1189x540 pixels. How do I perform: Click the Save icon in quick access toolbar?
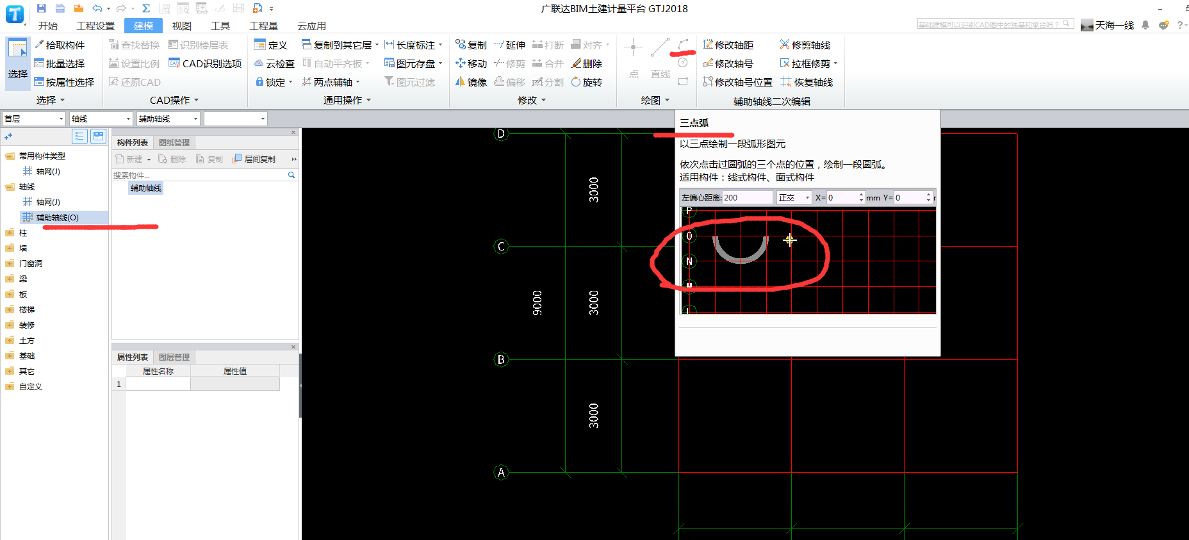pyautogui.click(x=42, y=8)
